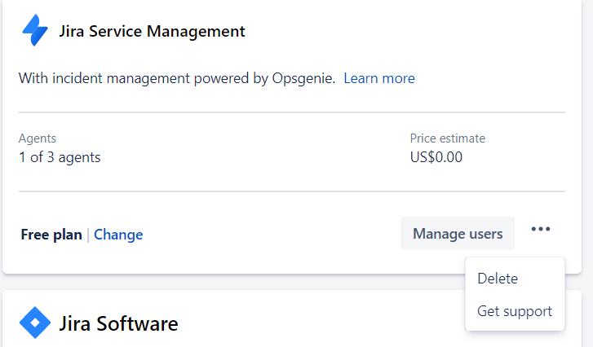Click the Jira Software diamond logo
This screenshot has height=347, width=593.
click(35, 323)
